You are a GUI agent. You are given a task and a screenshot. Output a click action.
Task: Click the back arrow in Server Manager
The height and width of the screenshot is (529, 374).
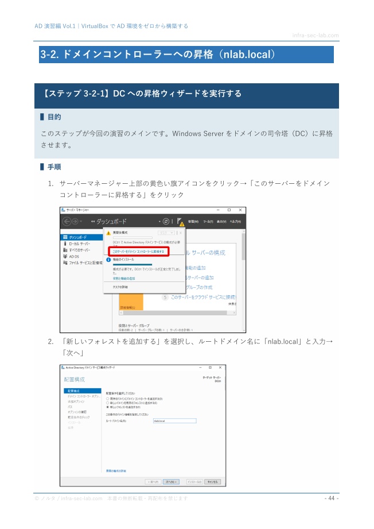click(x=67, y=221)
